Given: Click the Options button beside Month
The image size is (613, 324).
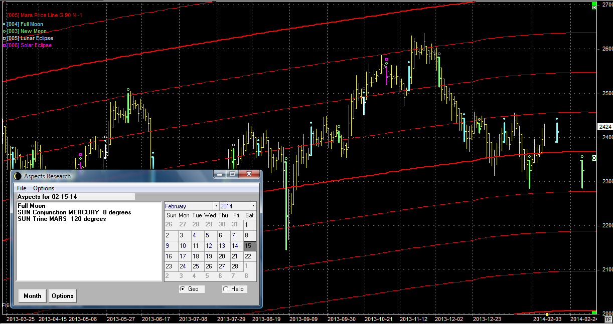Looking at the screenshot, I should (x=63, y=296).
